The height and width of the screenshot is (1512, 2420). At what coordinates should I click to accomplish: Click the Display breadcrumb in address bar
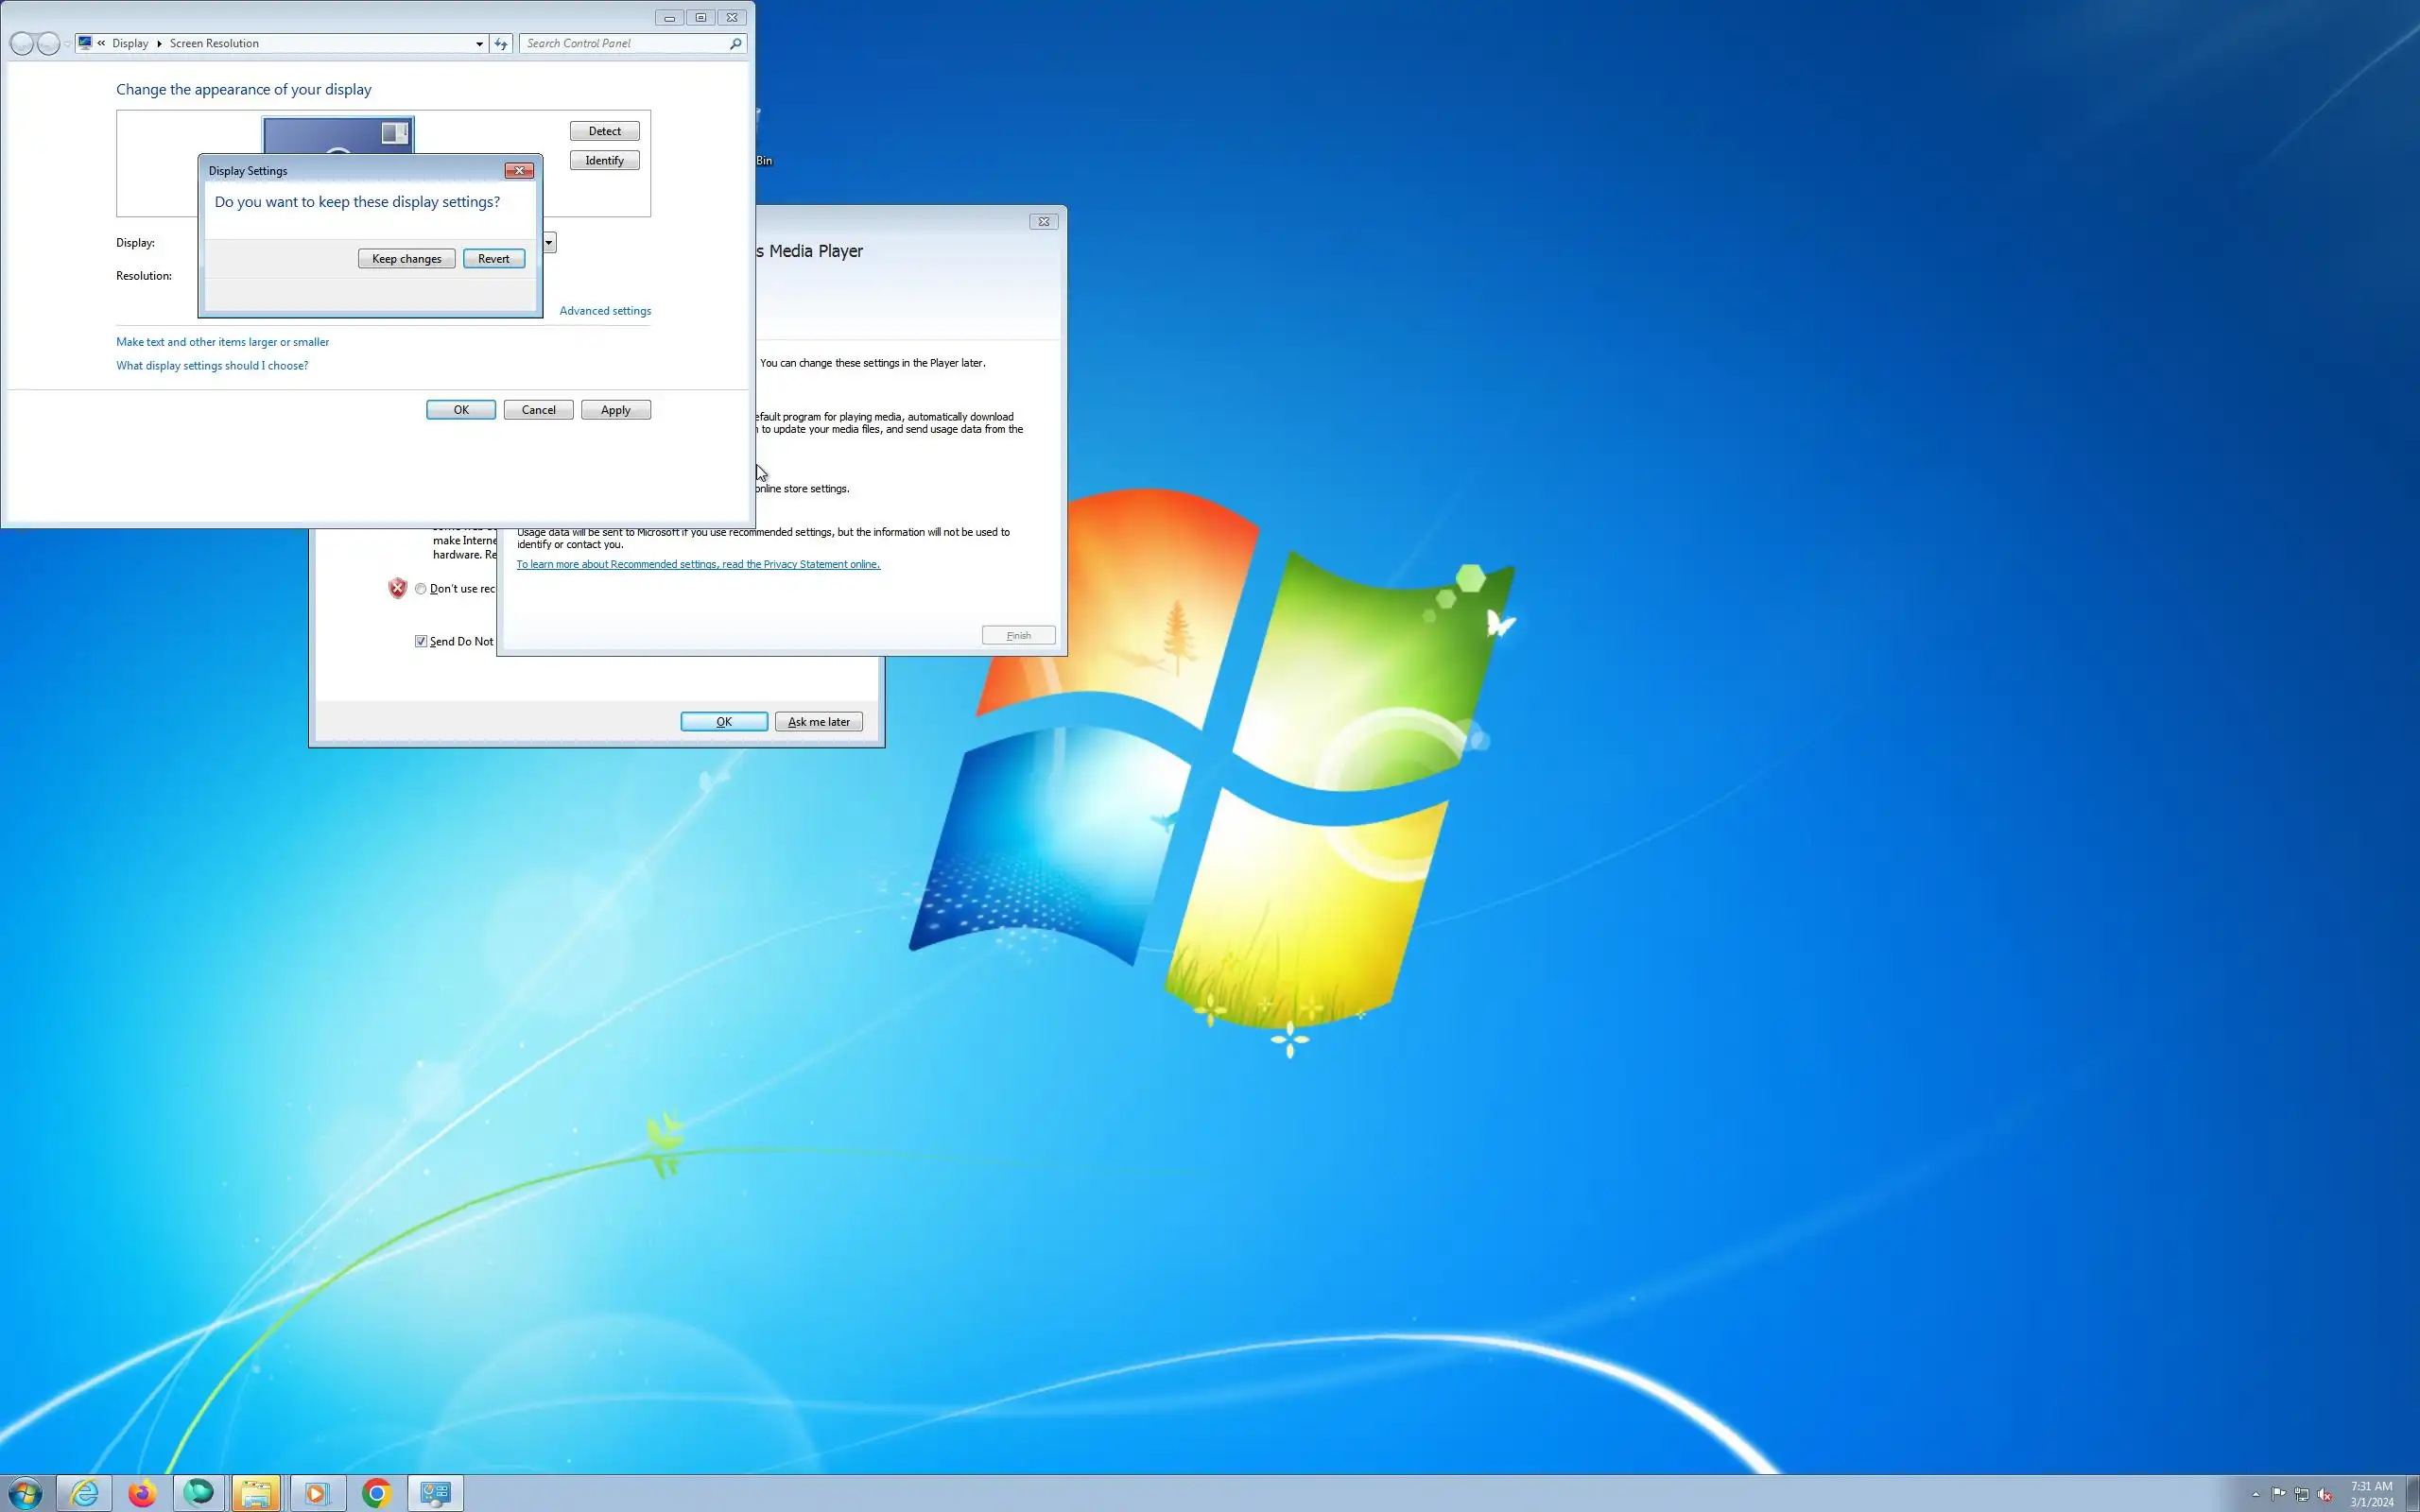pyautogui.click(x=130, y=43)
